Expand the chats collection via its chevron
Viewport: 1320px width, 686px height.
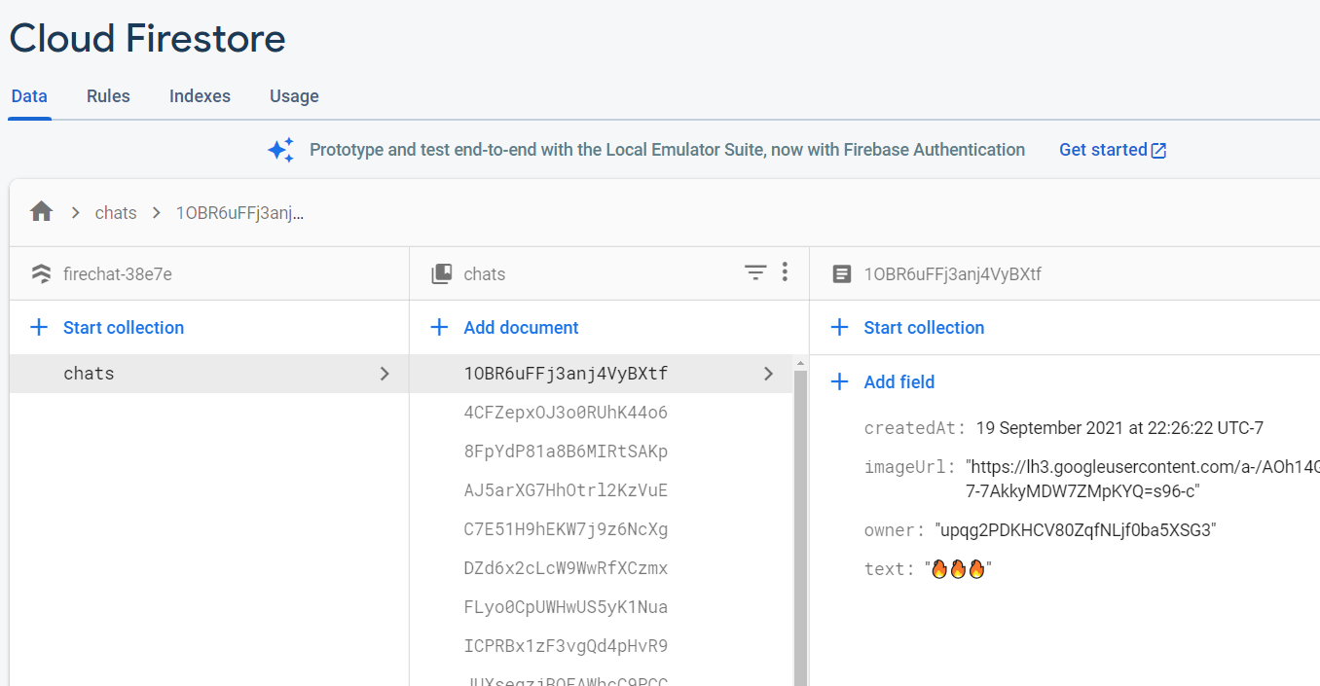coord(385,373)
